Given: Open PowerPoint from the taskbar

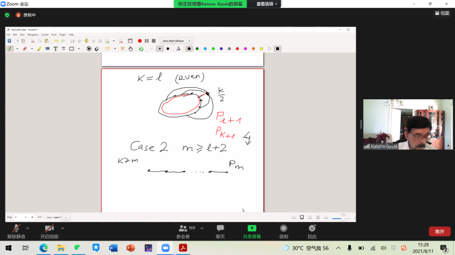Looking at the screenshot, I should (130, 248).
